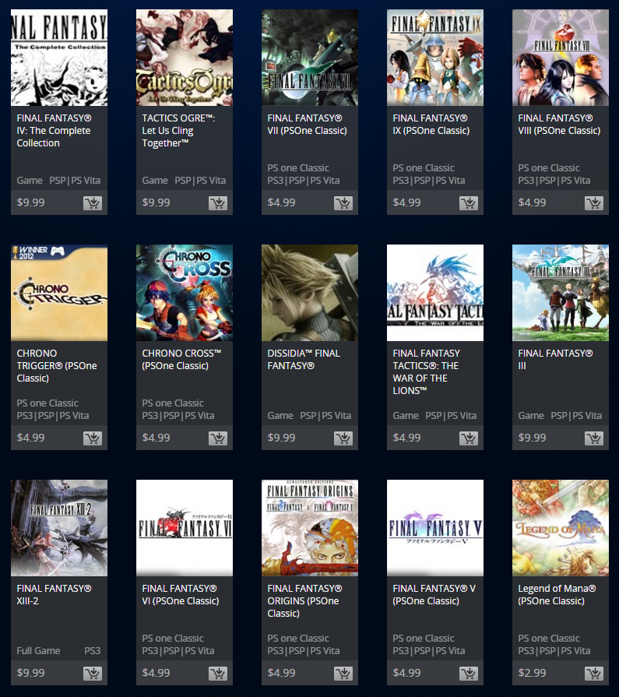The image size is (619, 697).
Task: Add Final Fantasy XIII-2 to cart
Action: (93, 674)
